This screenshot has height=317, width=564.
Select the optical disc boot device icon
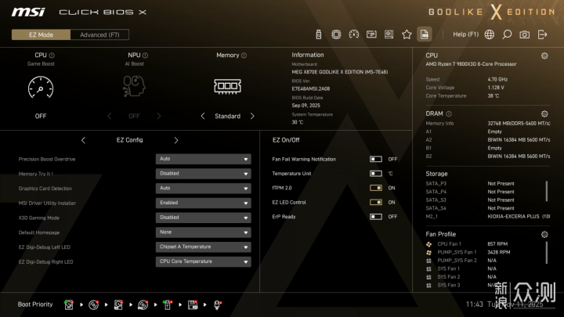[x=93, y=304]
